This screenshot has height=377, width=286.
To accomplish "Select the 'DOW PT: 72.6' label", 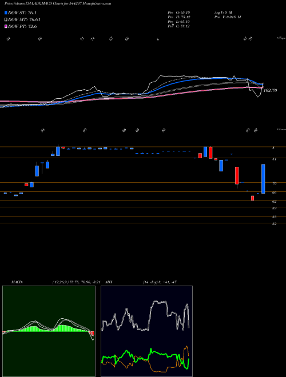I will tap(22, 26).
